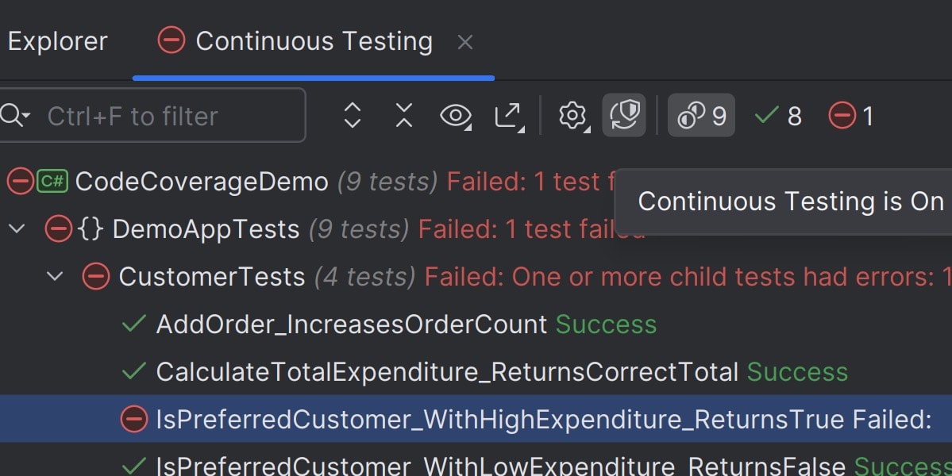
Task: Collapse the CustomerTests tree node
Action: (x=55, y=277)
